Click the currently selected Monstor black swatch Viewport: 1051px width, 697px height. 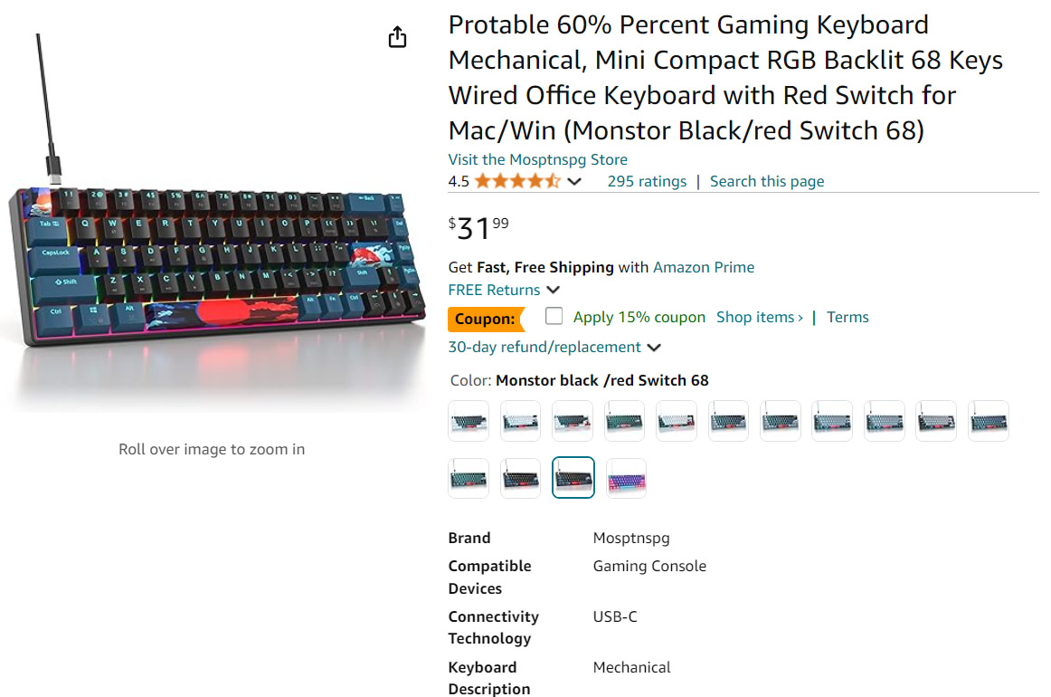(x=573, y=478)
